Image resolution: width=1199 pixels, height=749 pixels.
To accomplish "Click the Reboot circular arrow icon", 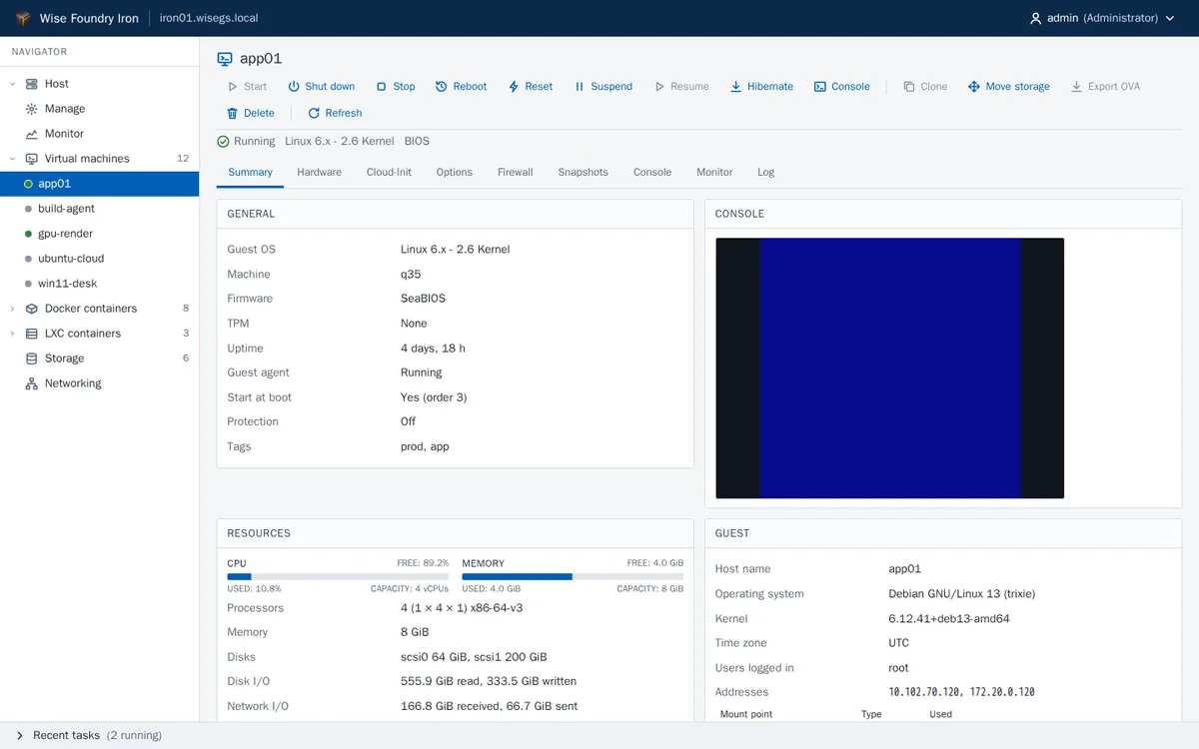I will coord(441,87).
